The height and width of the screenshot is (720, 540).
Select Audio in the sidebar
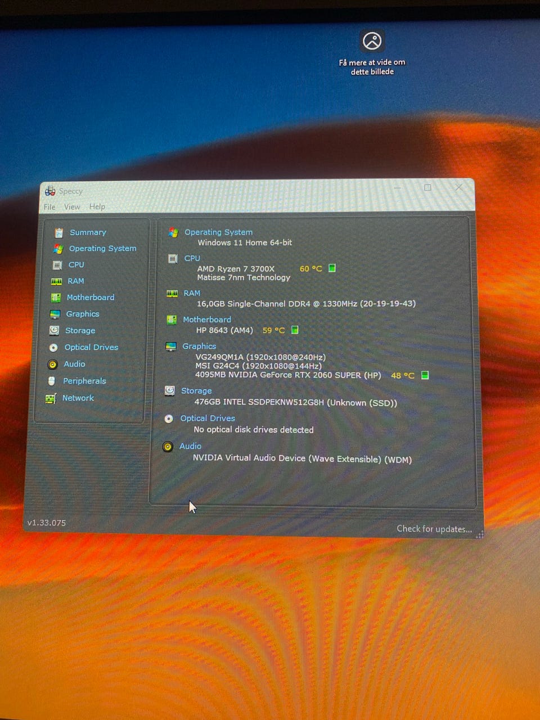pyautogui.click(x=74, y=364)
